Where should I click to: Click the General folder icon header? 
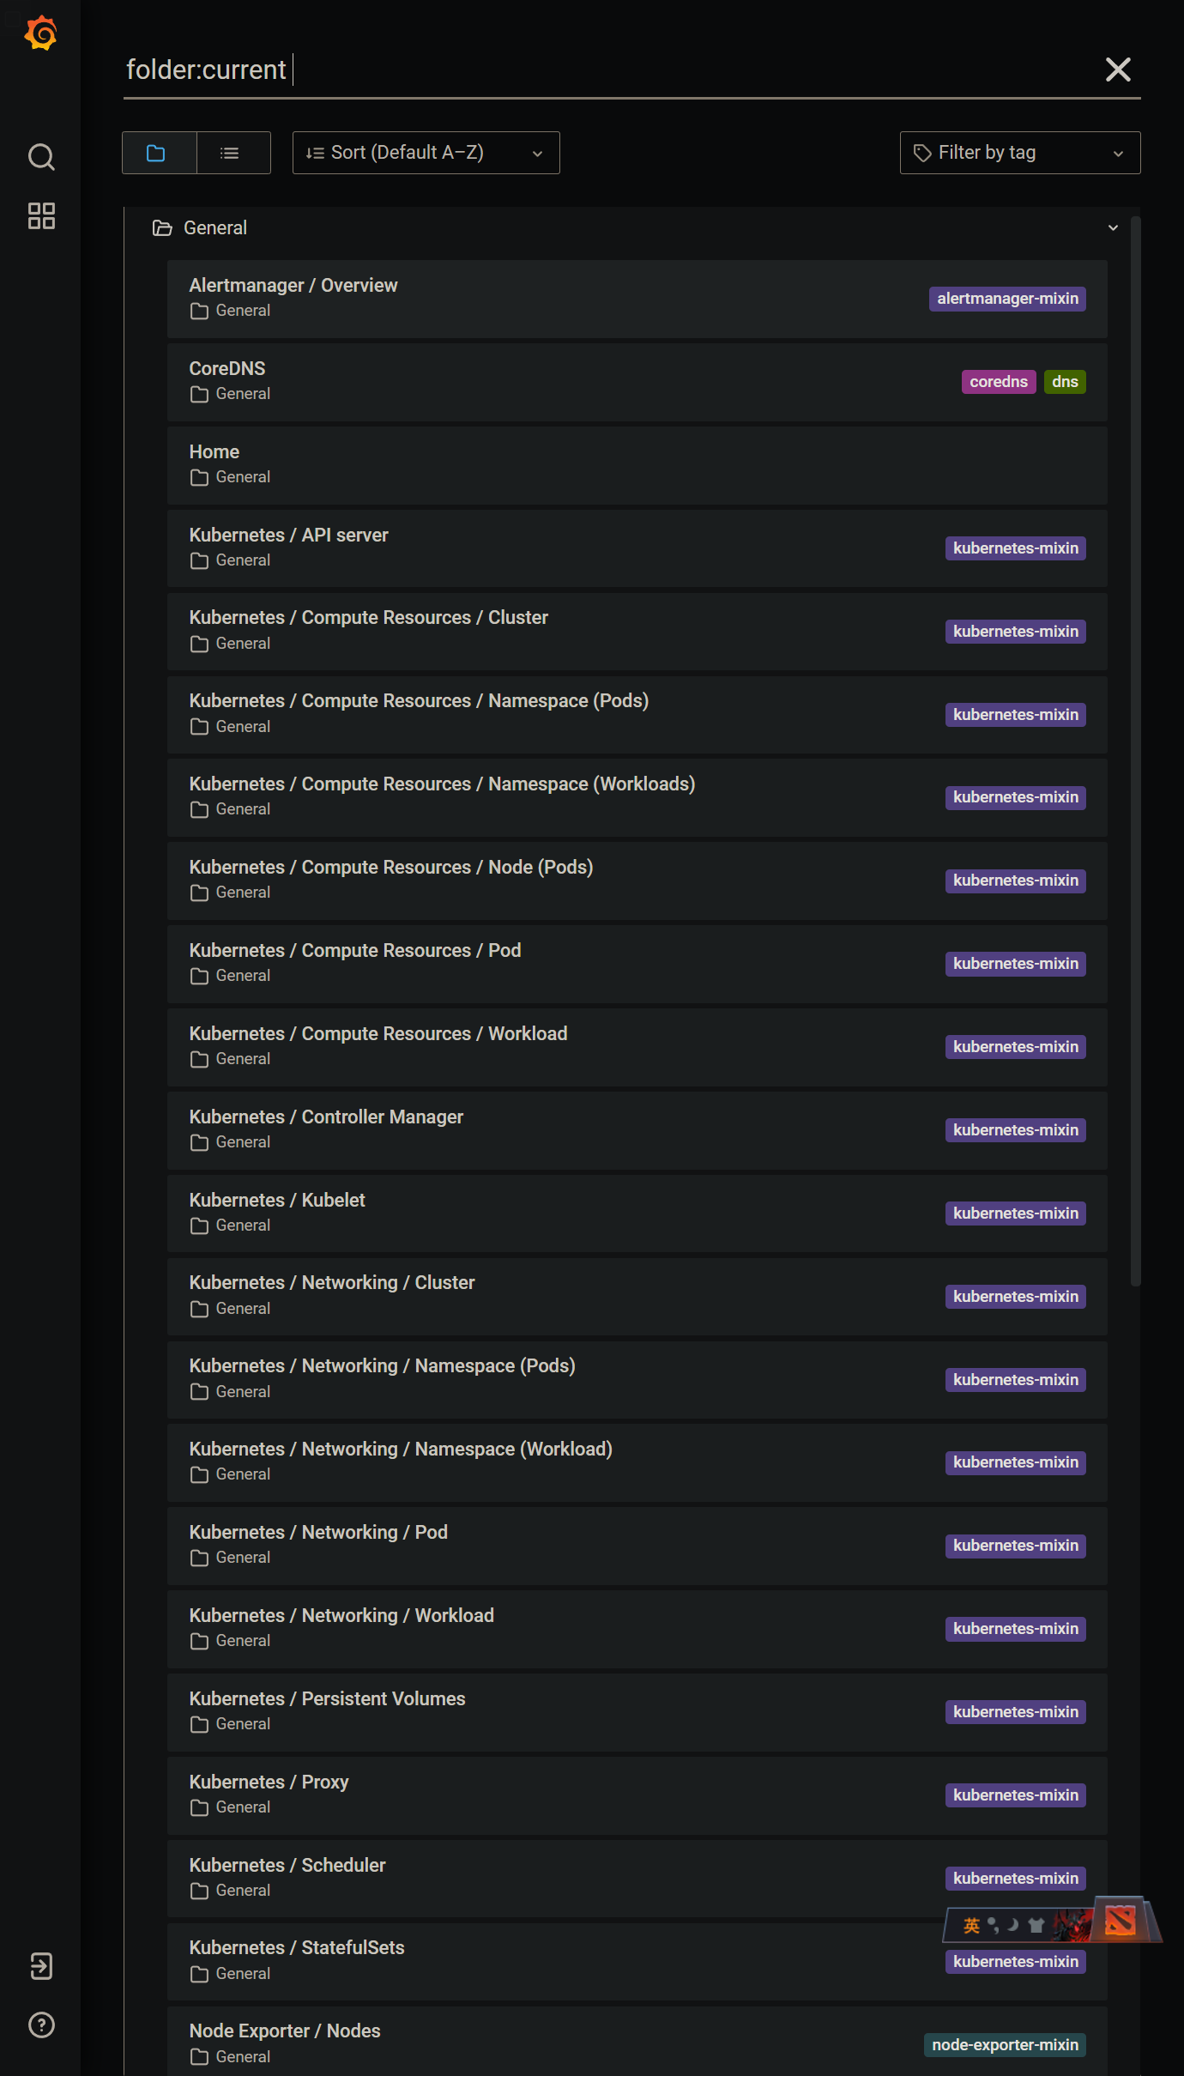tap(162, 228)
